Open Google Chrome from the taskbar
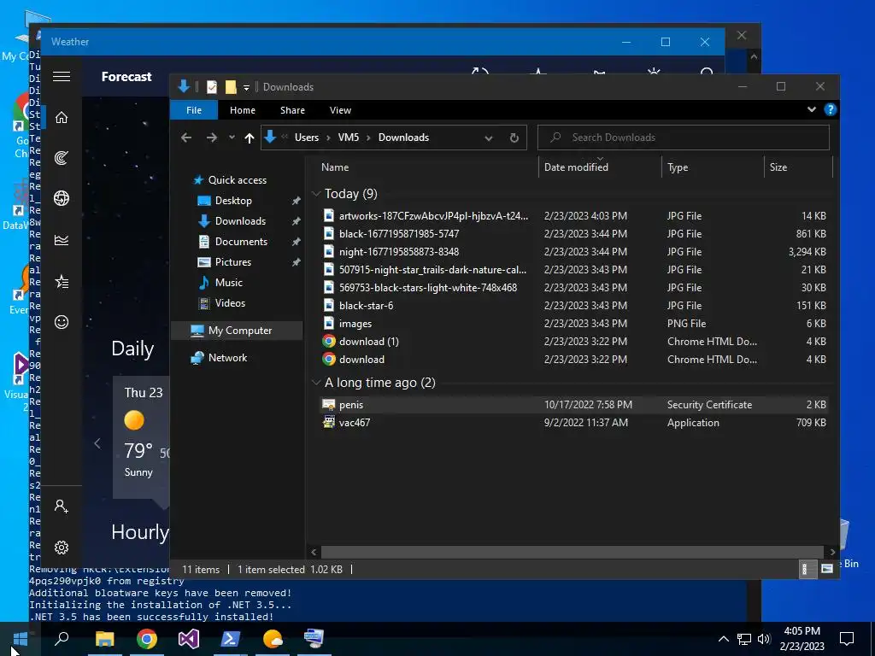 point(147,639)
